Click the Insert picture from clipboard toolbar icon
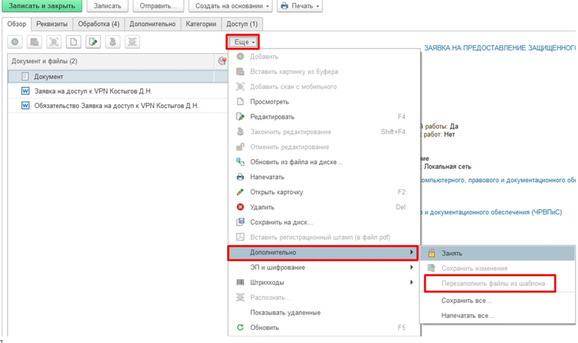The image size is (578, 343). tap(35, 42)
